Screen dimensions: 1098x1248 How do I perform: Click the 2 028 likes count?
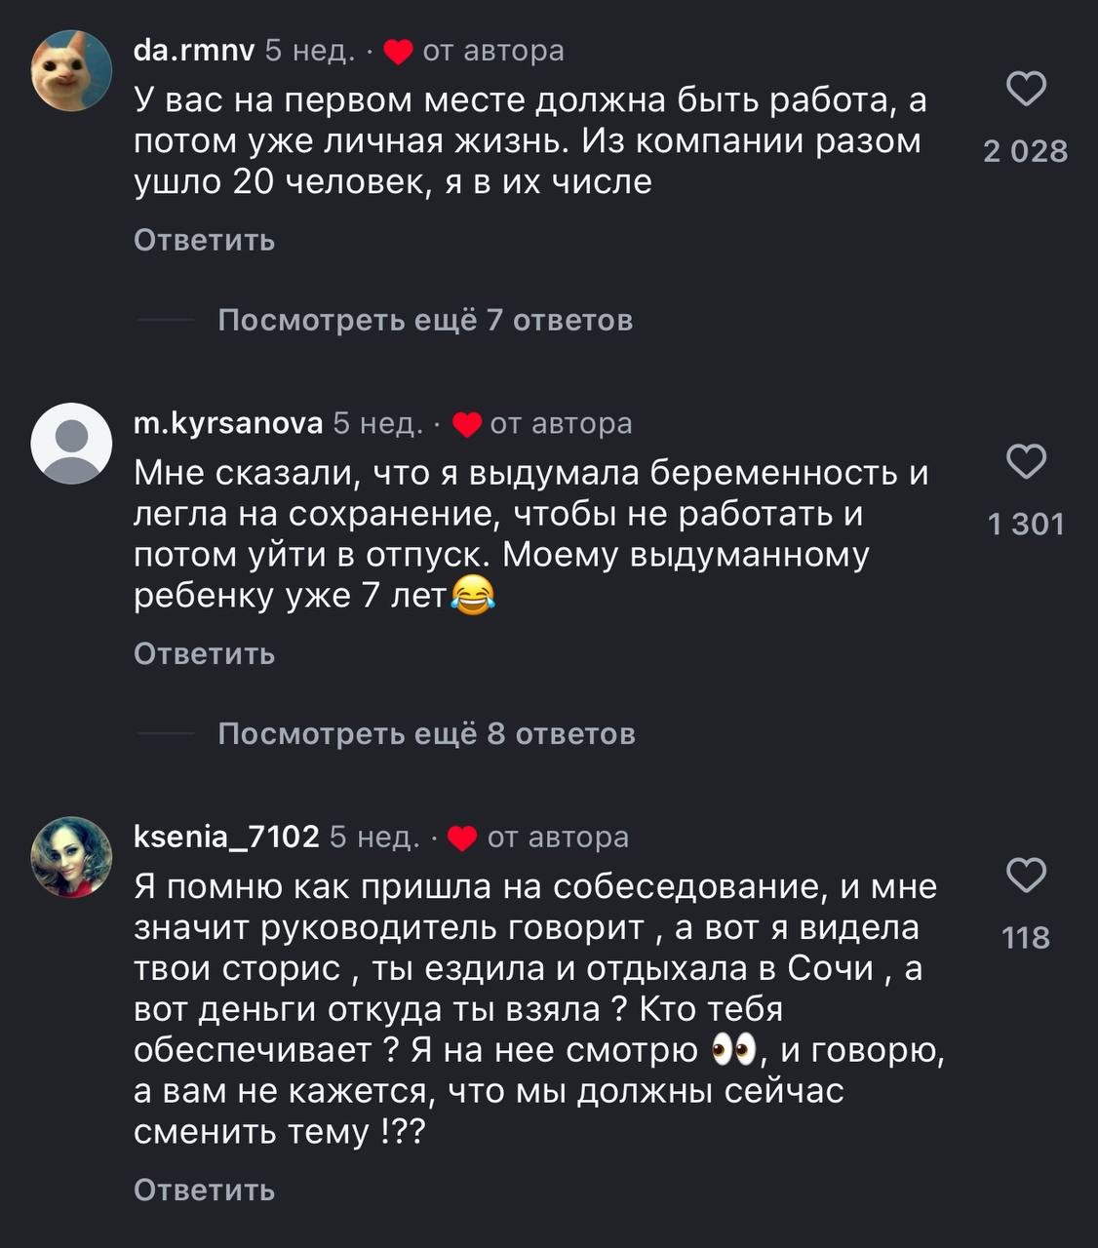click(x=1026, y=151)
